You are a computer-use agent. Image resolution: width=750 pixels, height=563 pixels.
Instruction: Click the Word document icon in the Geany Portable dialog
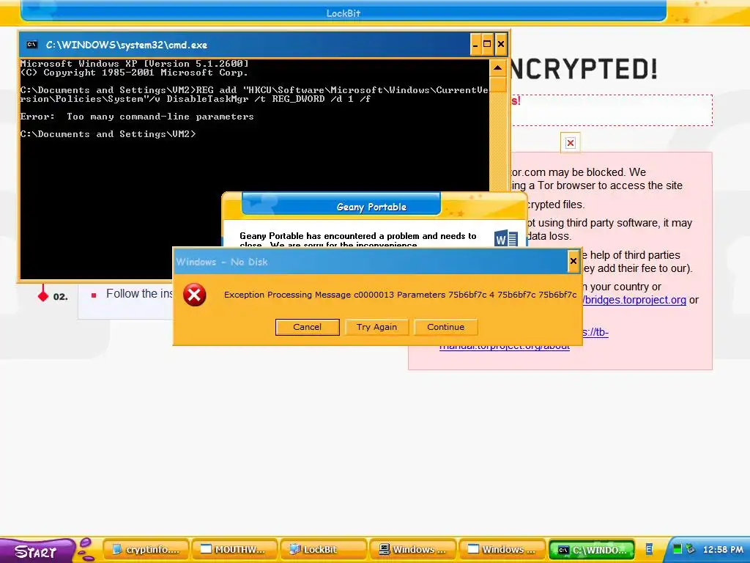(x=506, y=238)
